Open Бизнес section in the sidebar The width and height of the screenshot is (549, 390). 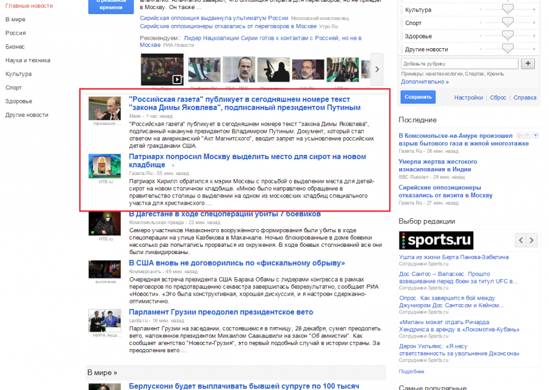15,46
